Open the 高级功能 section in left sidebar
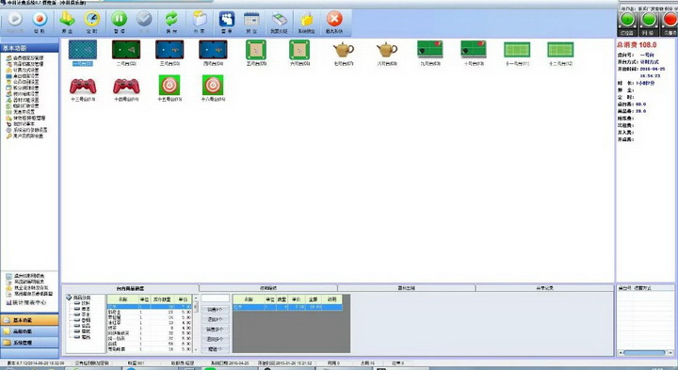This screenshot has width=678, height=370. pos(30,331)
